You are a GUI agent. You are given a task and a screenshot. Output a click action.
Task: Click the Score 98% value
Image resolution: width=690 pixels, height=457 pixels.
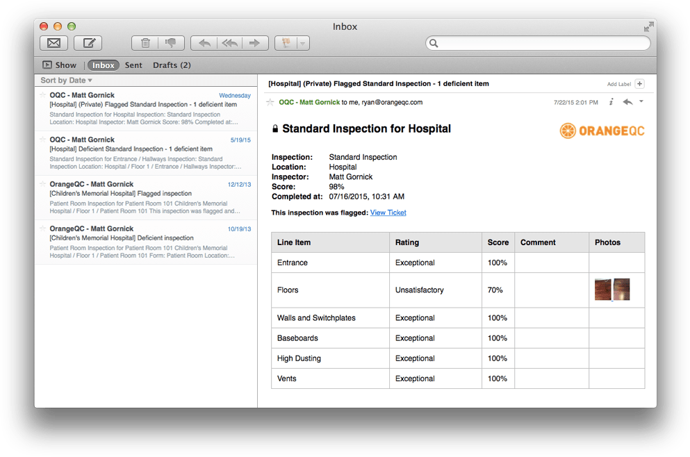click(x=336, y=187)
